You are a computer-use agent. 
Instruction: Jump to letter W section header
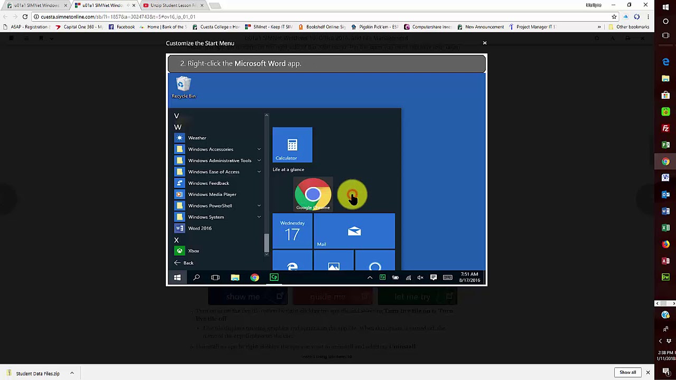click(178, 127)
